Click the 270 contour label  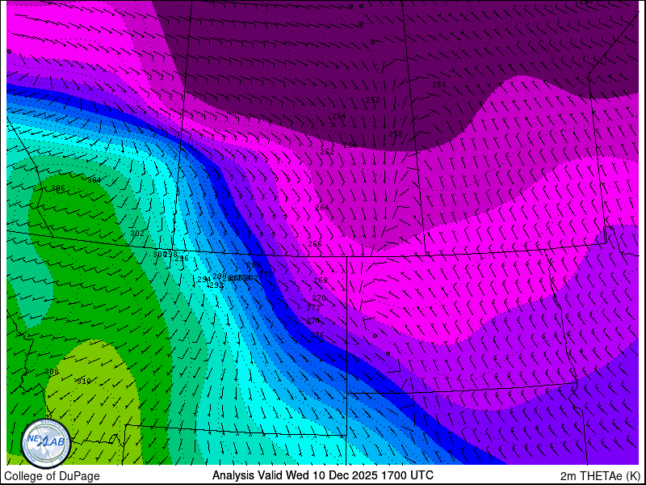(x=318, y=298)
